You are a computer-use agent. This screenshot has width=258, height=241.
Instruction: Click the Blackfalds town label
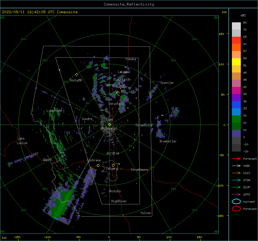click(122, 79)
